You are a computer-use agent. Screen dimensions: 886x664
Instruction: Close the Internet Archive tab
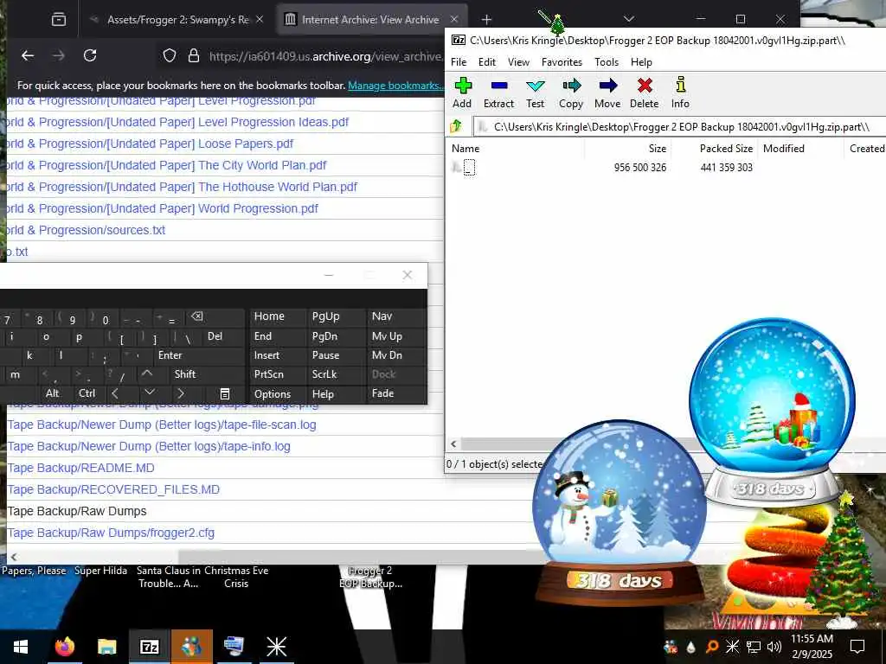click(453, 19)
